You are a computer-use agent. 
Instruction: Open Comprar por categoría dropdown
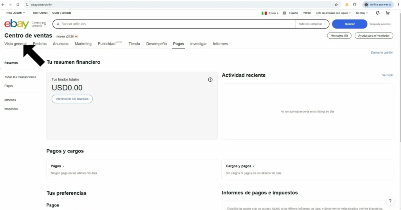click(39, 24)
